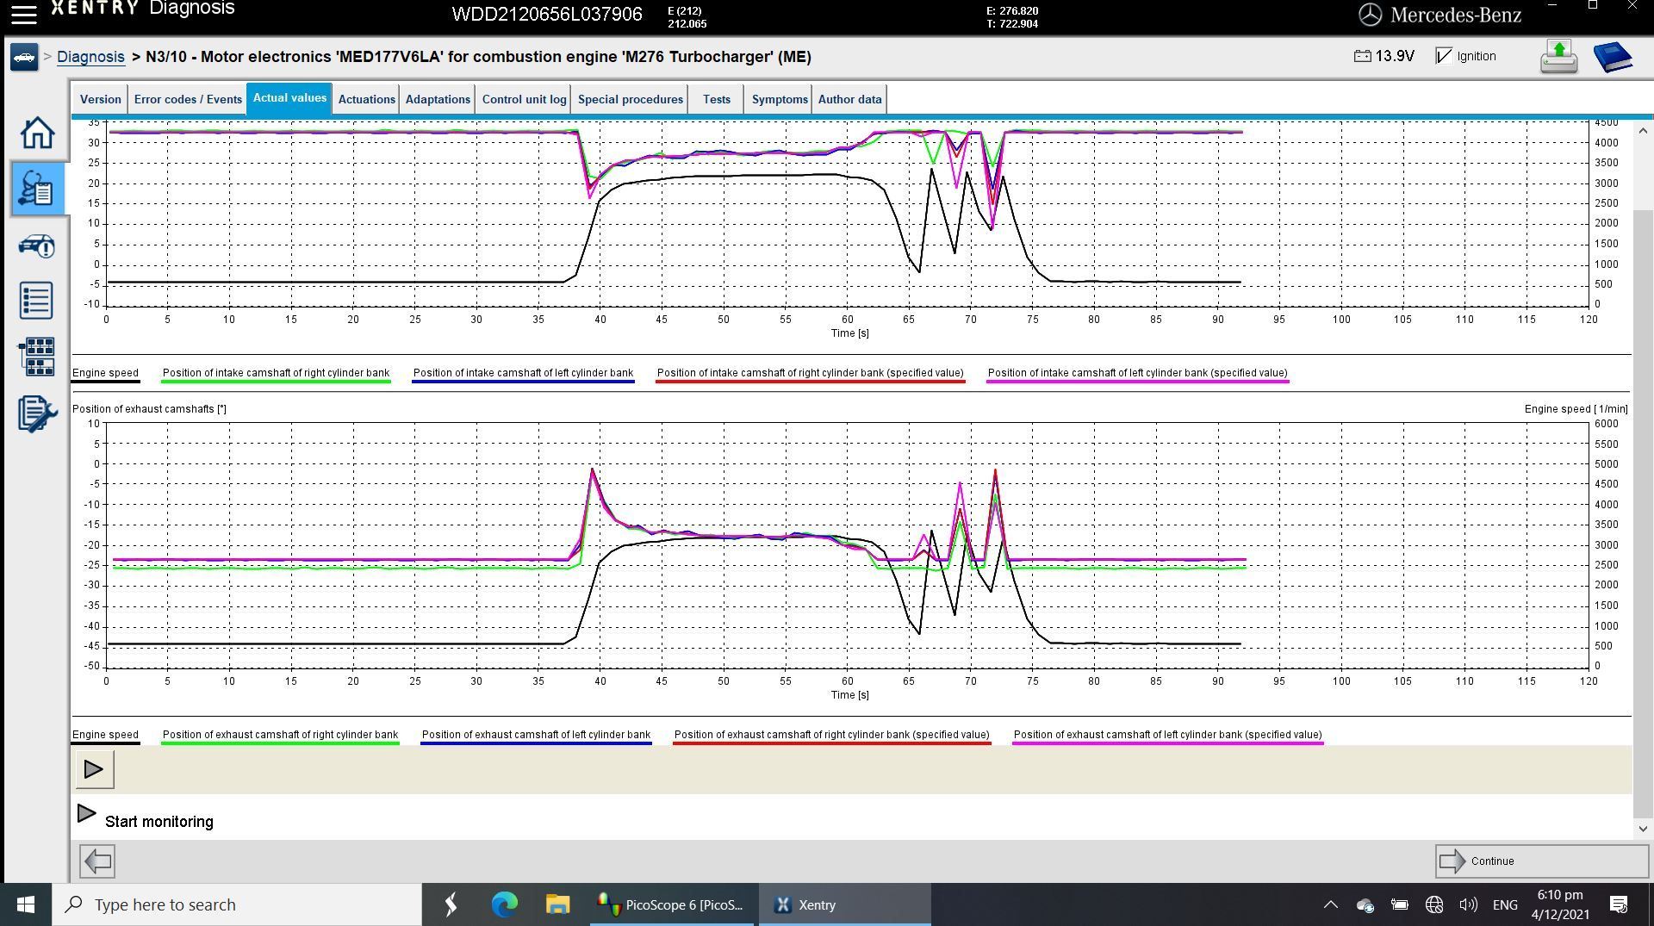The image size is (1654, 926).
Task: Go to the Home sidebar icon
Action: pyautogui.click(x=37, y=133)
